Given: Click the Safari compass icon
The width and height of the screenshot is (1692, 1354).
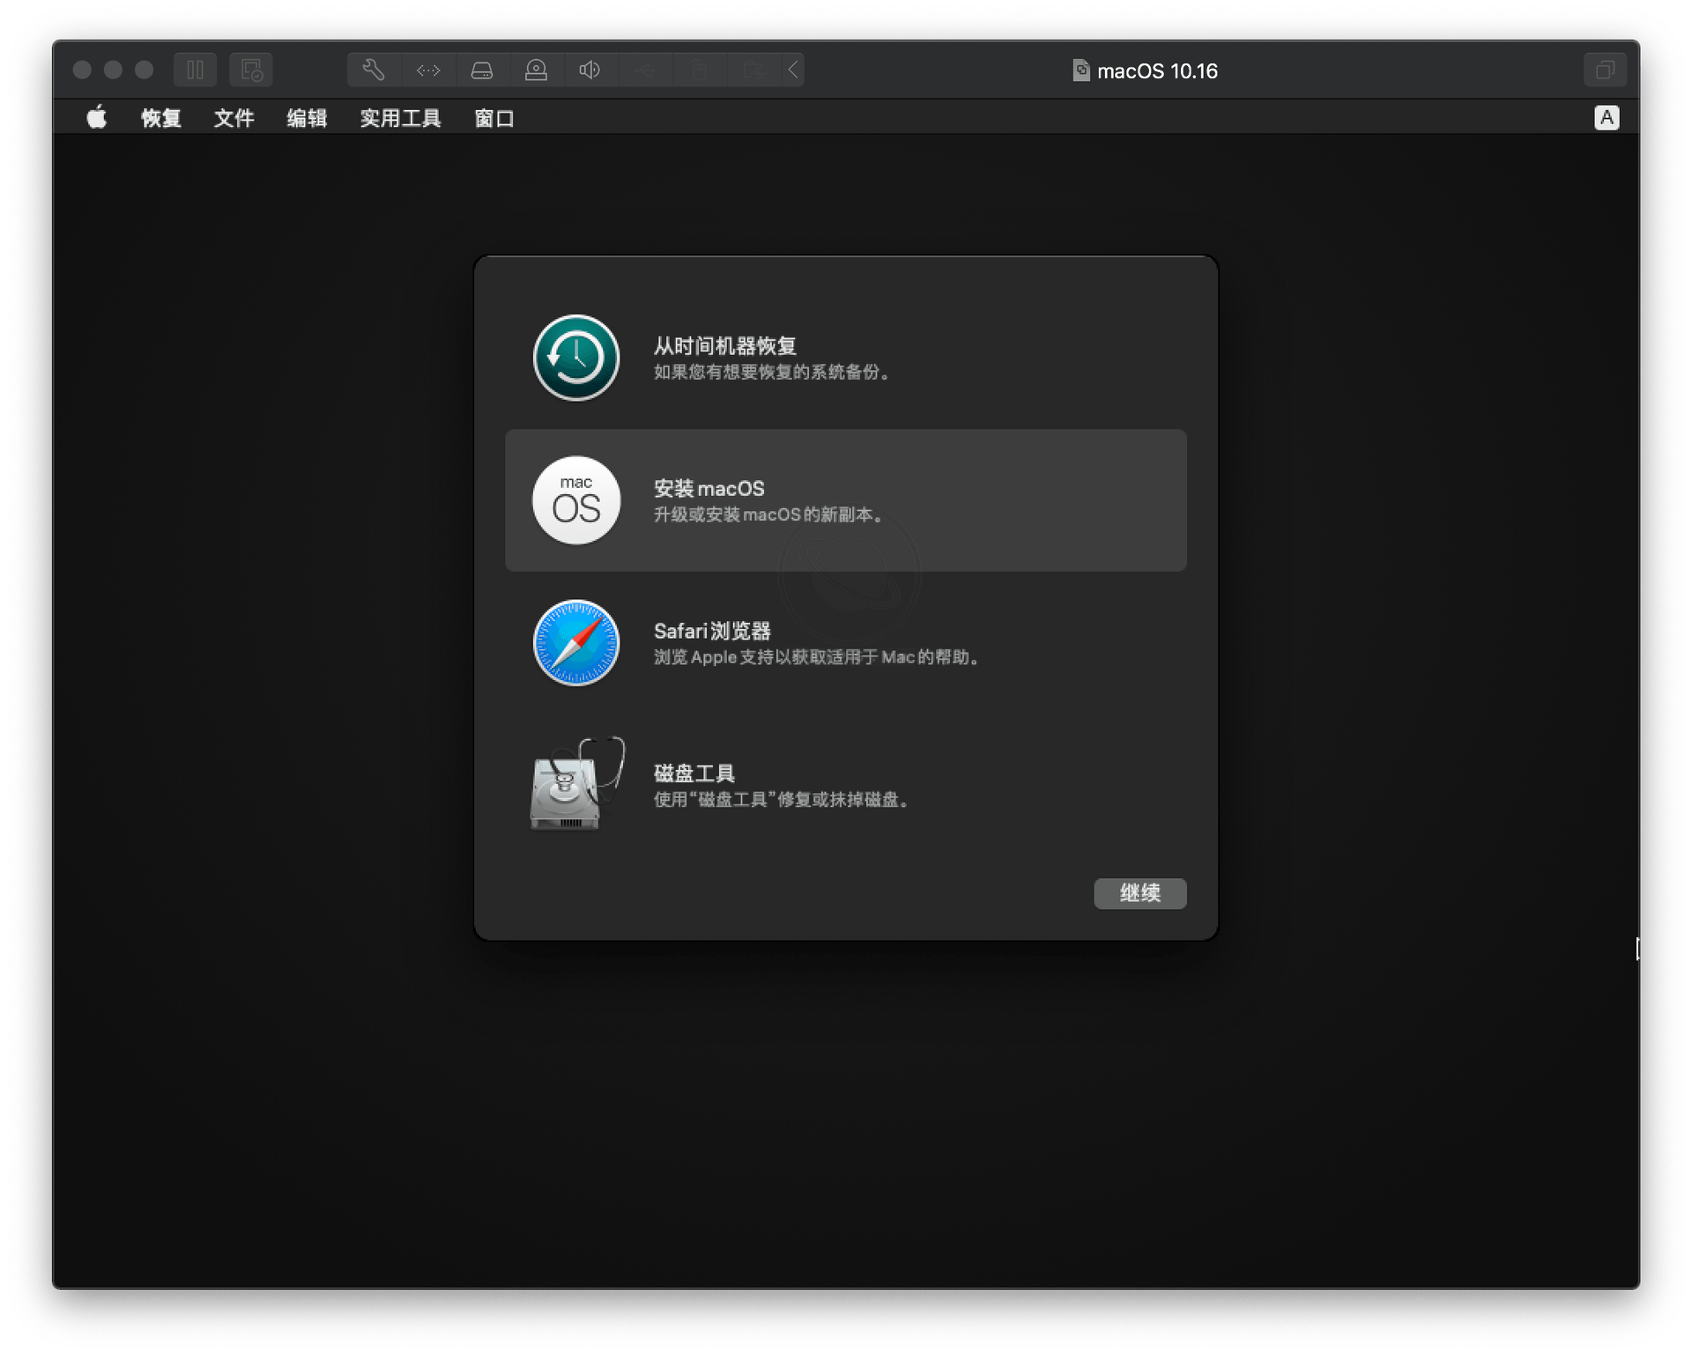Looking at the screenshot, I should [576, 643].
